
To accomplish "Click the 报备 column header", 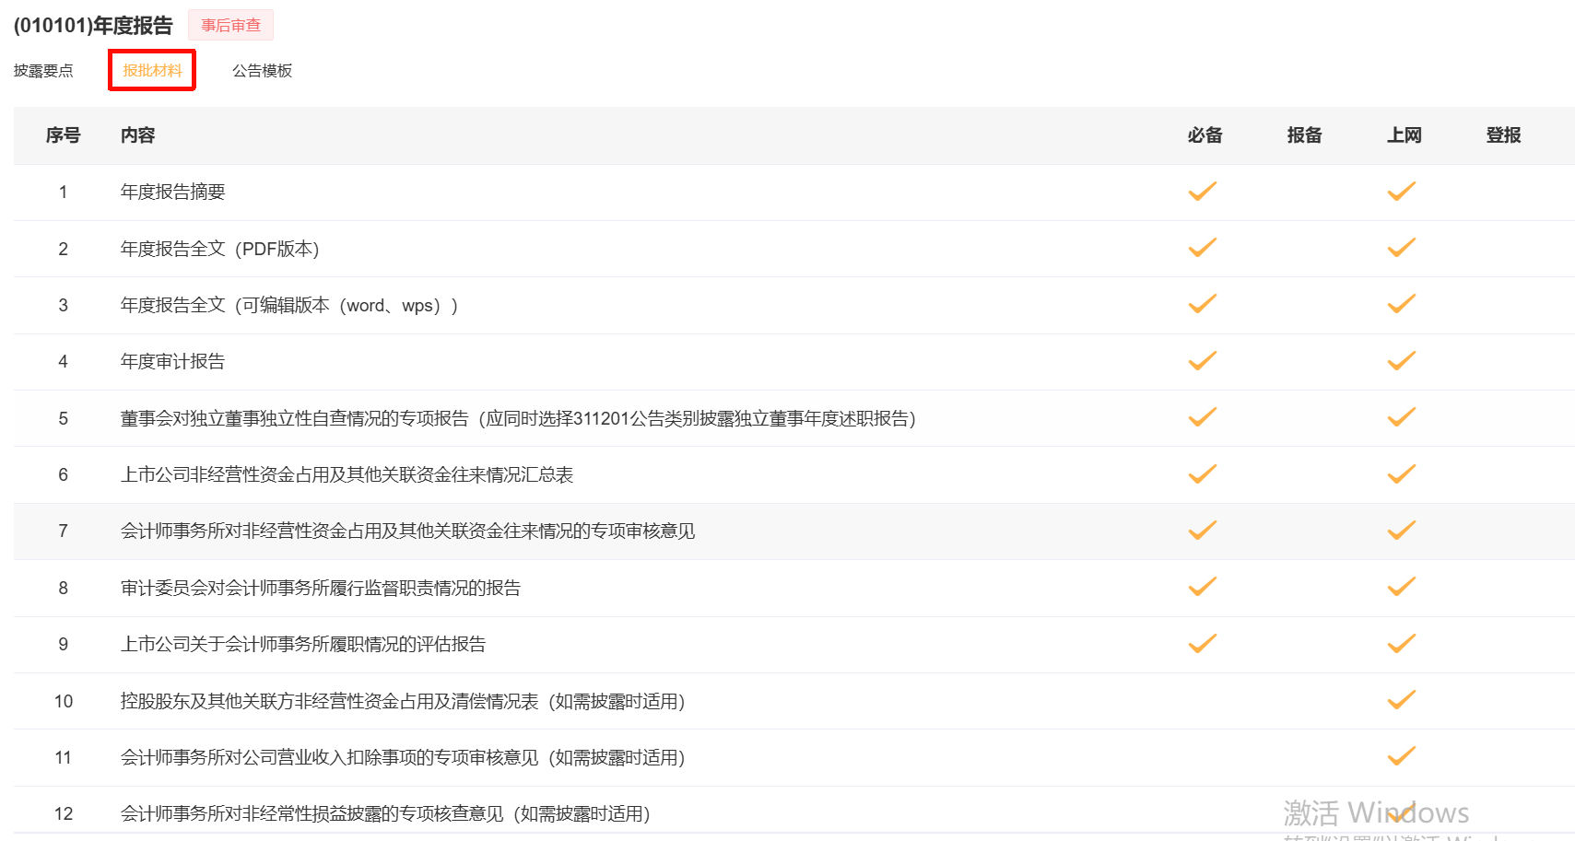I will coord(1304,135).
